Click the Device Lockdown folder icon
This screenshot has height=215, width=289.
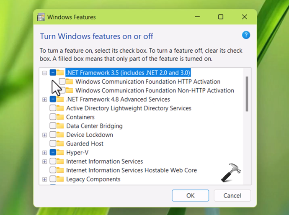point(60,135)
